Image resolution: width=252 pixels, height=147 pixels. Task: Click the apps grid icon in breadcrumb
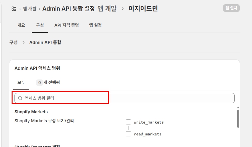click(x=14, y=9)
